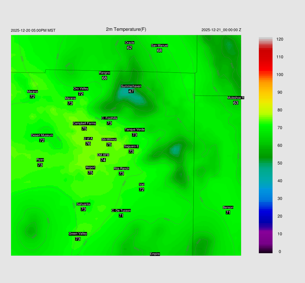Viewport: 305px width, 283px height.
Task: Click the 47 degree reading at Summerhaven
Action: (131, 91)
